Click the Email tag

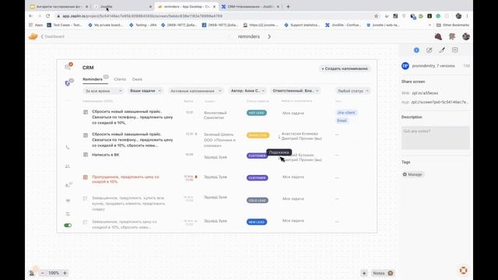click(342, 121)
